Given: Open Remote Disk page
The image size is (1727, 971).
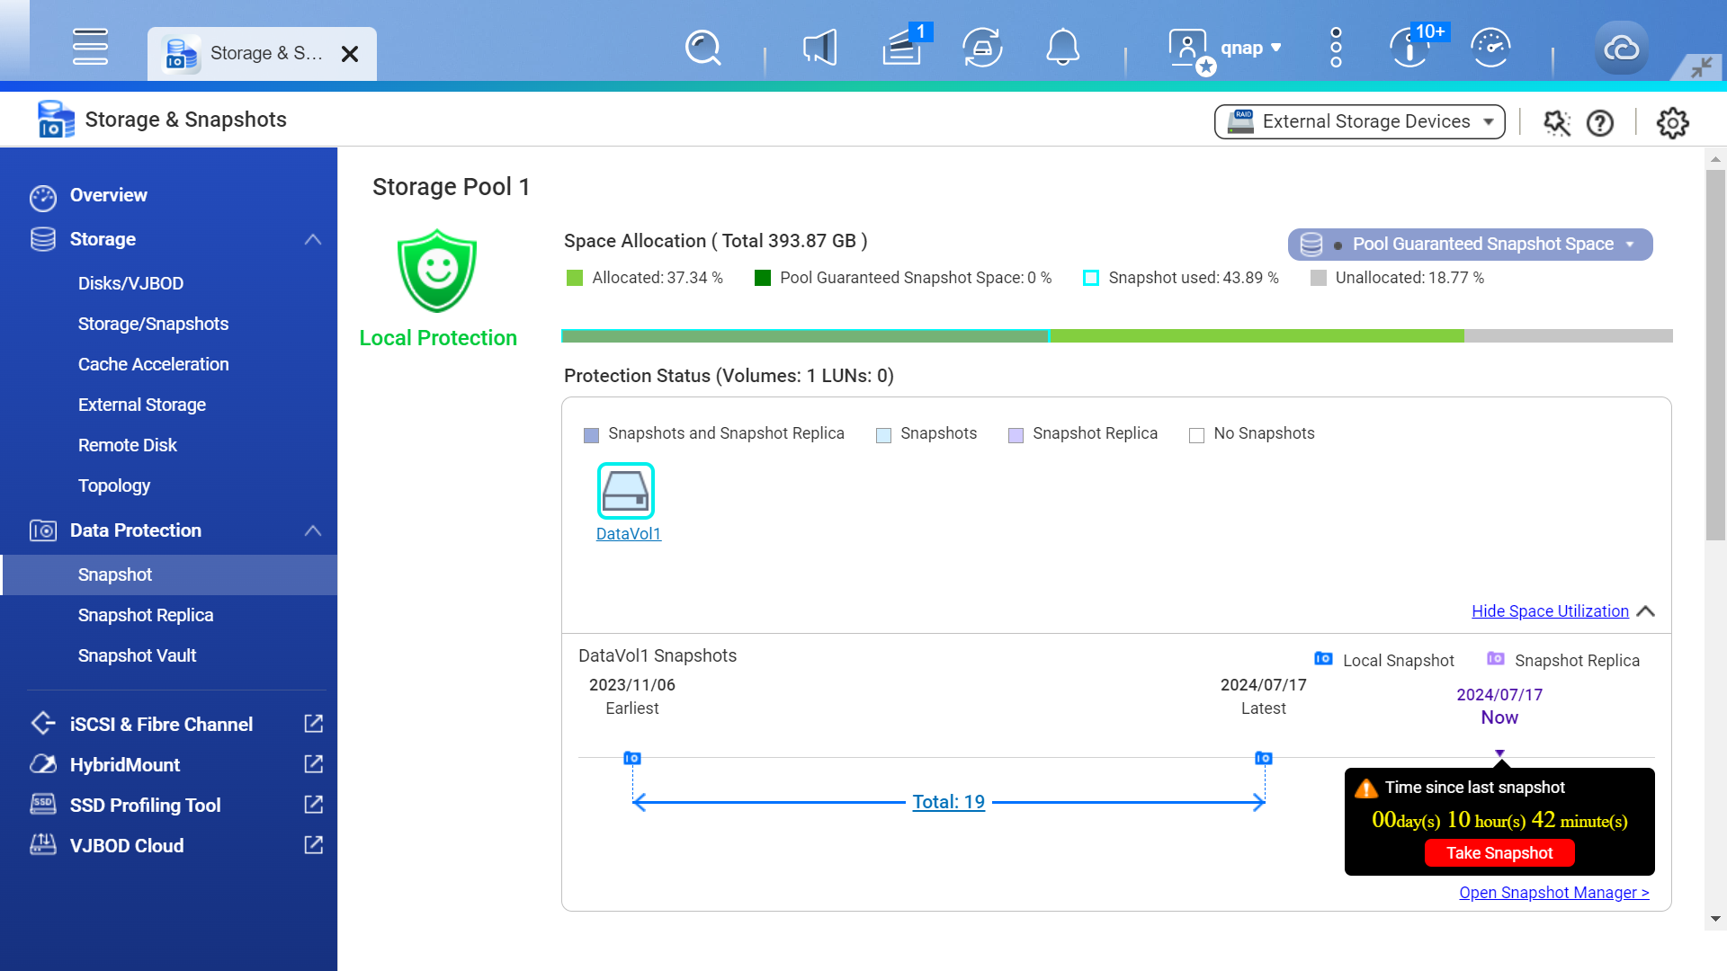Looking at the screenshot, I should 127,445.
